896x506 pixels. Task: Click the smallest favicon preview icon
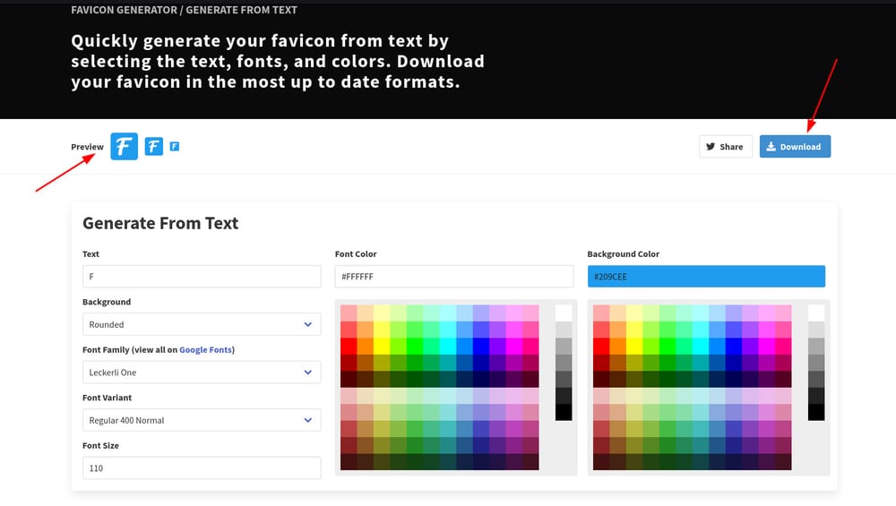click(x=175, y=145)
